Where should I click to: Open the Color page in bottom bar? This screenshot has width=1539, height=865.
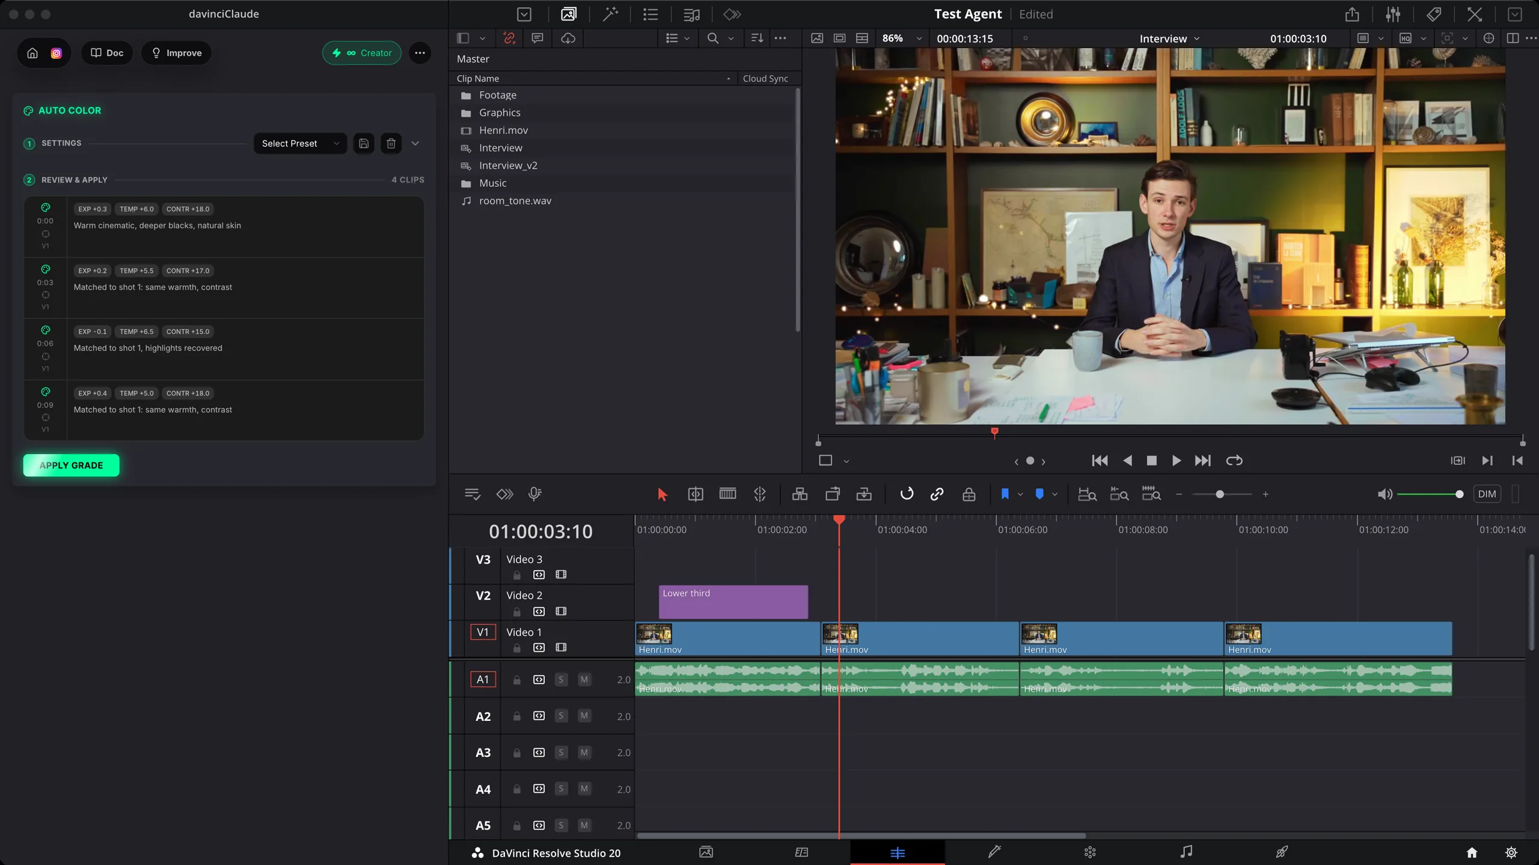click(x=1089, y=852)
